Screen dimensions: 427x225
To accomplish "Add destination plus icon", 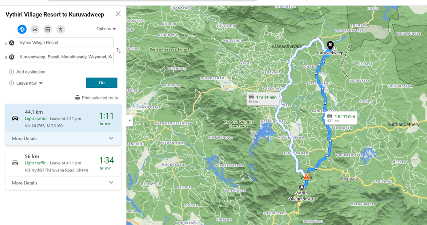I will 11,72.
